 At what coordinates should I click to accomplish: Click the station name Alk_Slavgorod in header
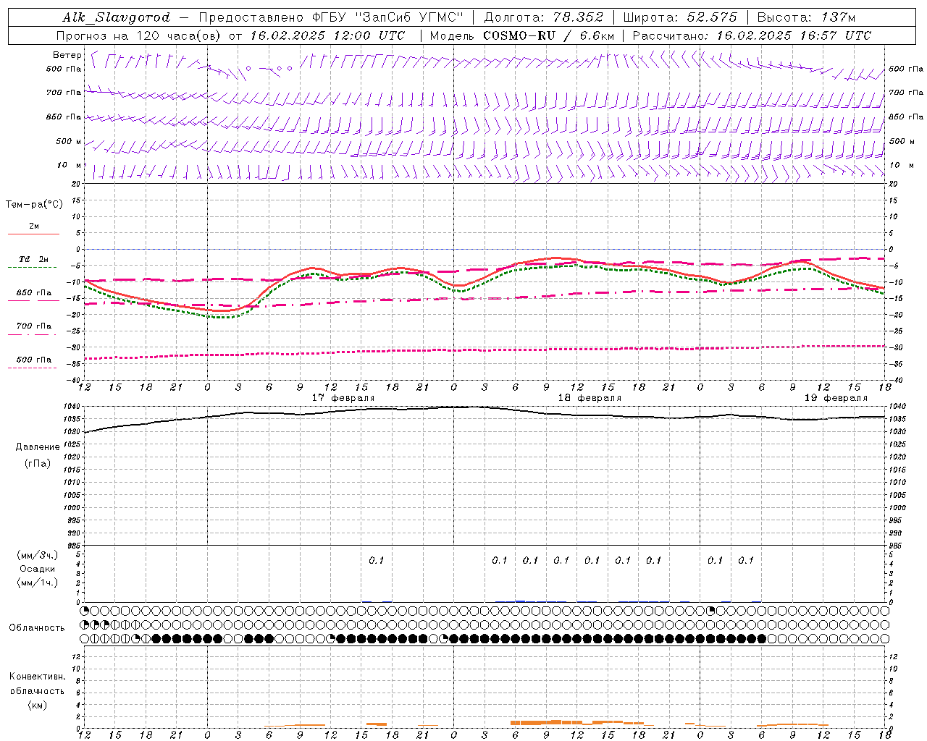[x=116, y=17]
